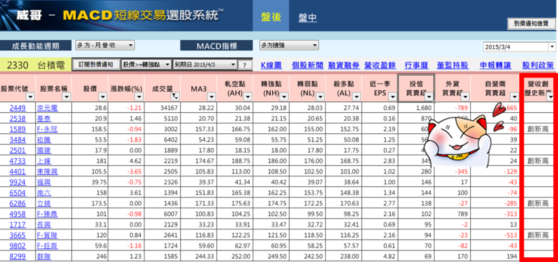The width and height of the screenshot is (558, 262).
Task: Open the 股價>=轉強點 condition dropdown
Action: click(146, 65)
